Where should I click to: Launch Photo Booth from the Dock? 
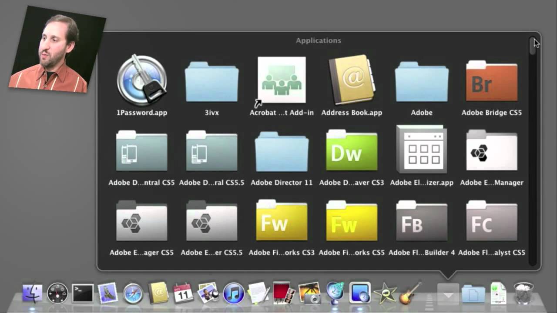point(284,293)
